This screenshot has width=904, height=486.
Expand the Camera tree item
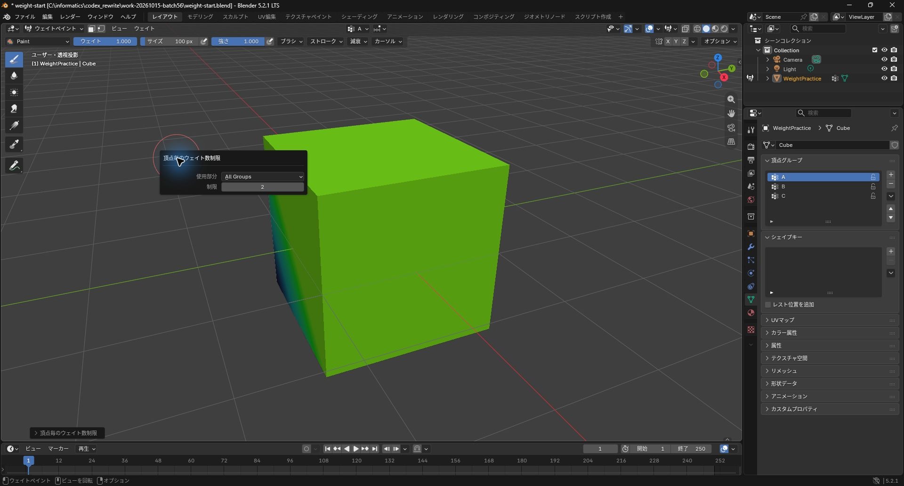(x=767, y=60)
